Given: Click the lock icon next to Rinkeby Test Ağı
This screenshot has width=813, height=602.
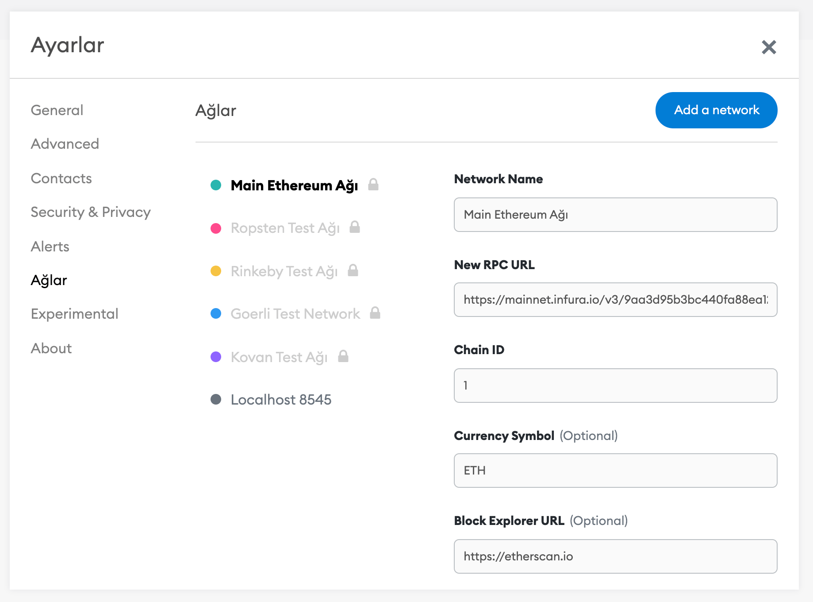Looking at the screenshot, I should tap(353, 270).
